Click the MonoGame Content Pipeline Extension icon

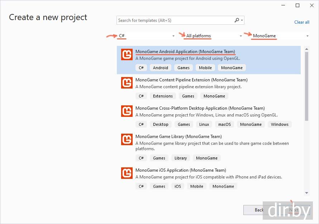tap(127, 83)
